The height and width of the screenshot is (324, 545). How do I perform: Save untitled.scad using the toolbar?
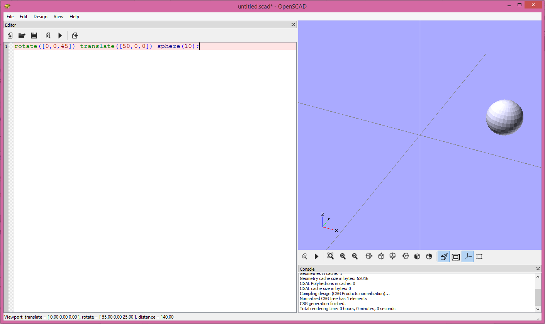(x=34, y=35)
